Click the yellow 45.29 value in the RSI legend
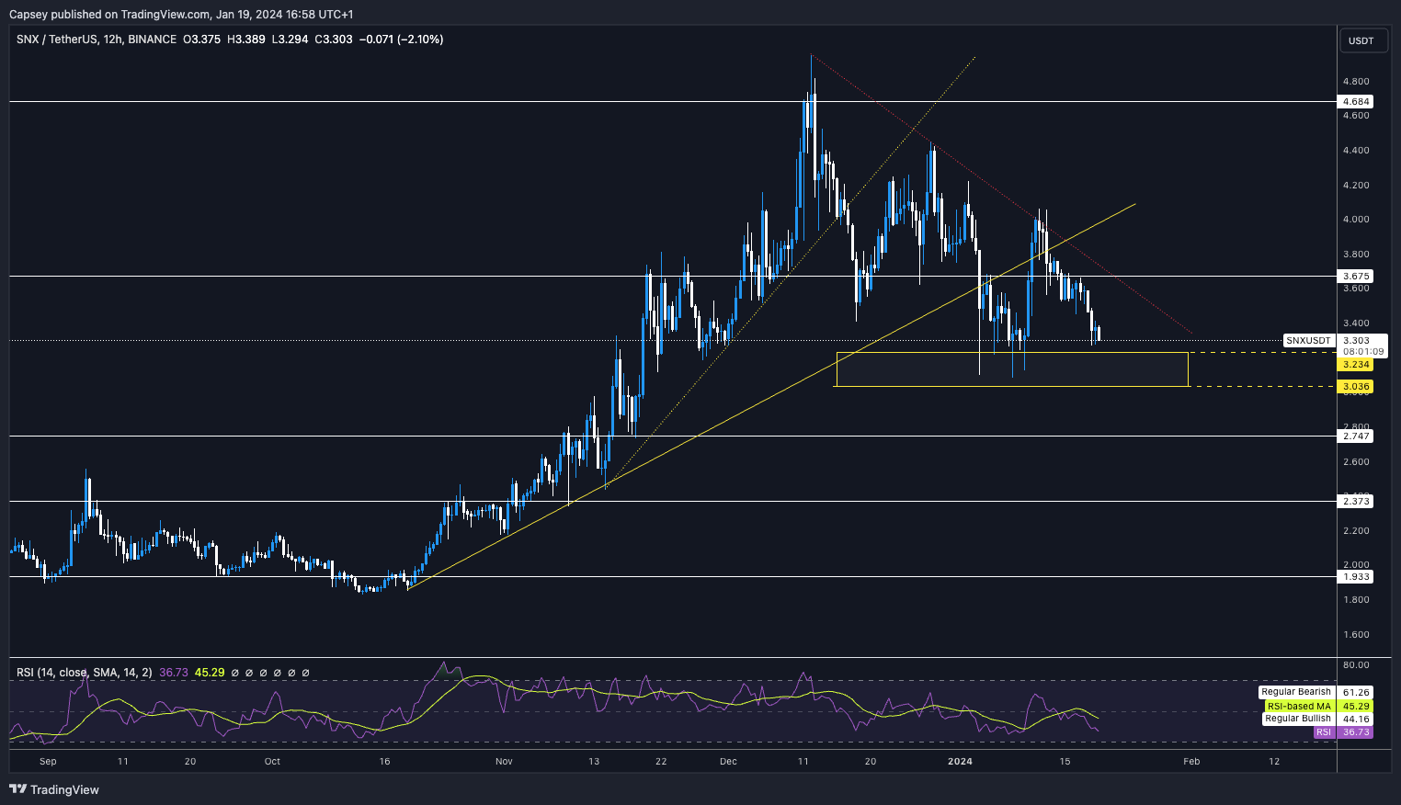 coord(210,673)
